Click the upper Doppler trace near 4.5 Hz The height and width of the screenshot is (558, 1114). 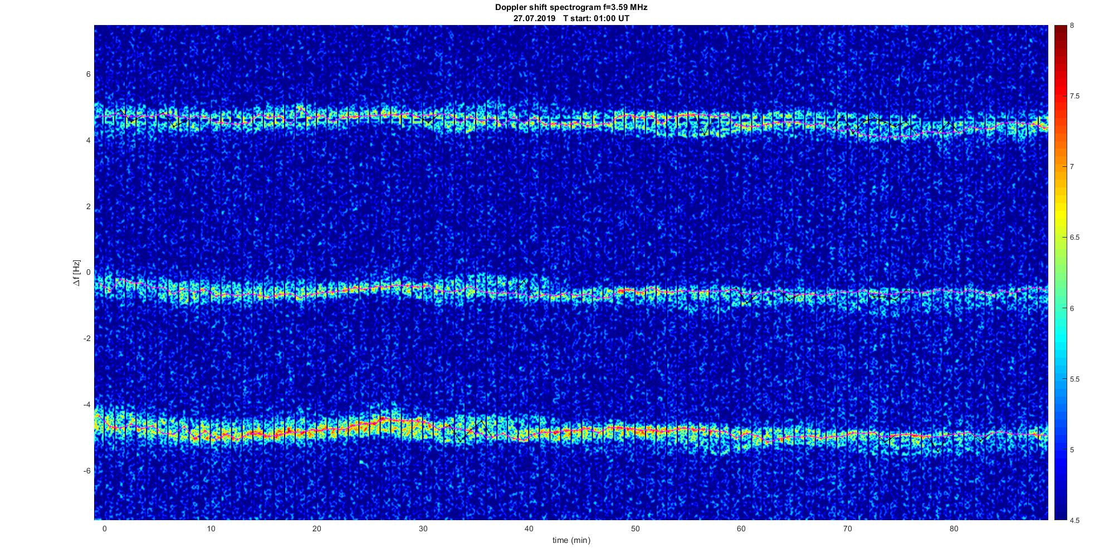571,121
